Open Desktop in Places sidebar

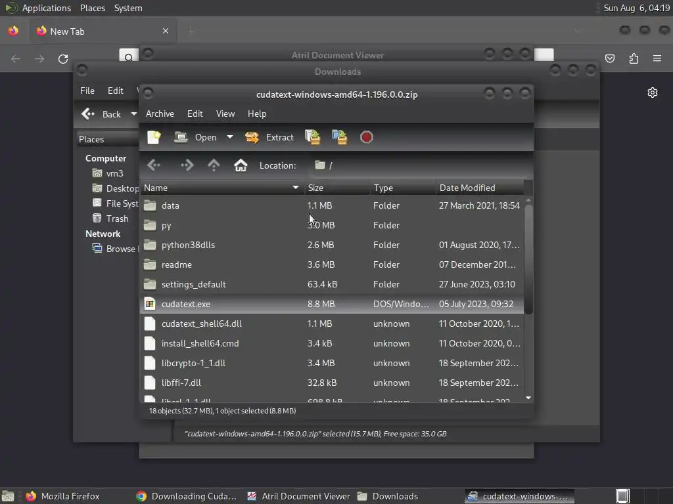point(115,188)
